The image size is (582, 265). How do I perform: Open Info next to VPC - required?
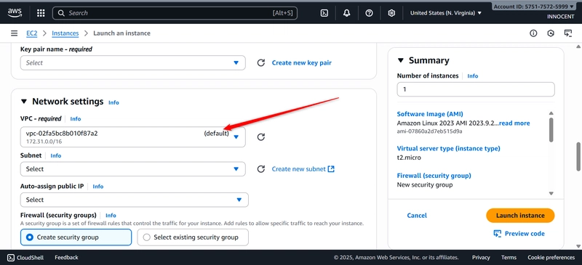pos(76,119)
